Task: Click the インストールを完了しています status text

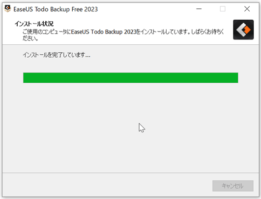Action: (x=57, y=55)
